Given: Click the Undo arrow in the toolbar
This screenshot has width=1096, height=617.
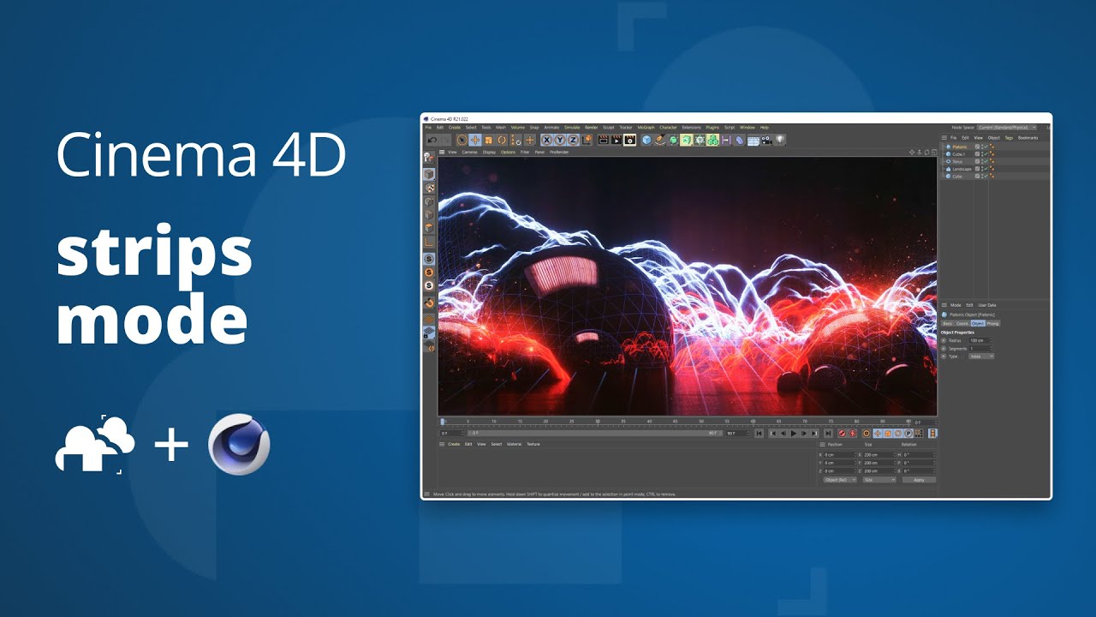Looking at the screenshot, I should tap(432, 140).
